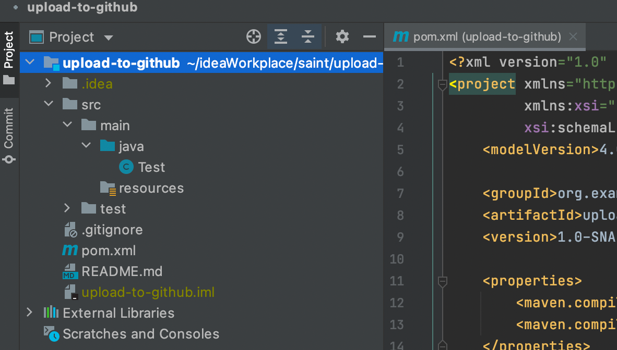Click the xmlns:xsi attribute on line 3
This screenshot has width=617, height=350.
pyautogui.click(x=569, y=106)
